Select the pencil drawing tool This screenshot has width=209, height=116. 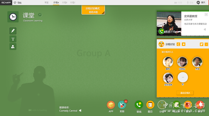pos(13,31)
